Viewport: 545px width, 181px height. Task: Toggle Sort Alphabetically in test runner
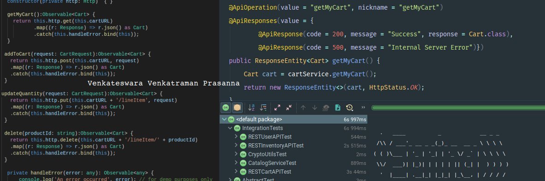point(252,107)
